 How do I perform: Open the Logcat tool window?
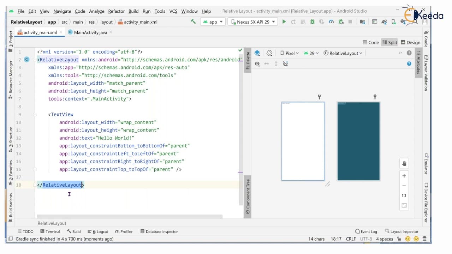coord(98,231)
